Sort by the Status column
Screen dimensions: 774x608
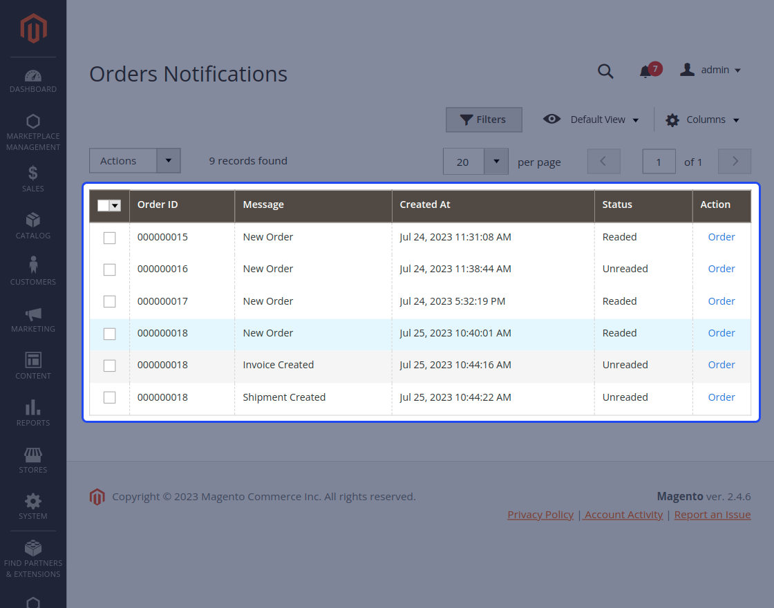tap(643, 205)
